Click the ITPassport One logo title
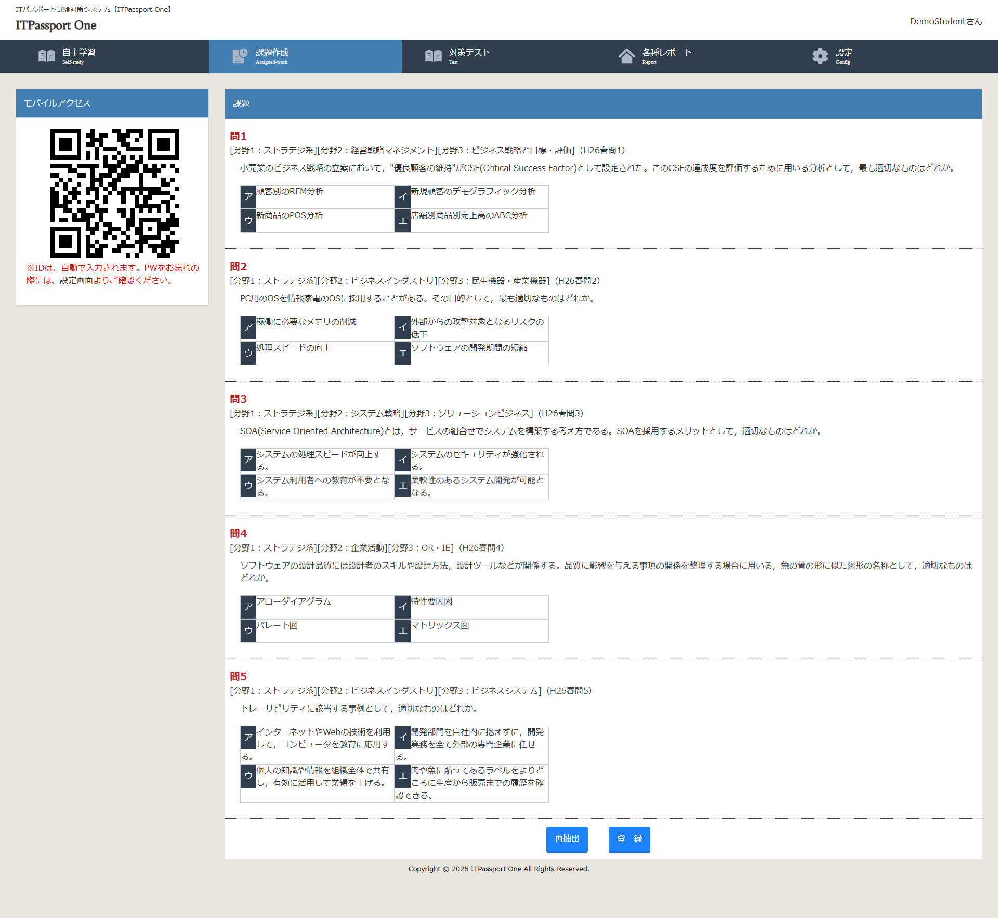This screenshot has height=918, width=998. pyautogui.click(x=56, y=25)
